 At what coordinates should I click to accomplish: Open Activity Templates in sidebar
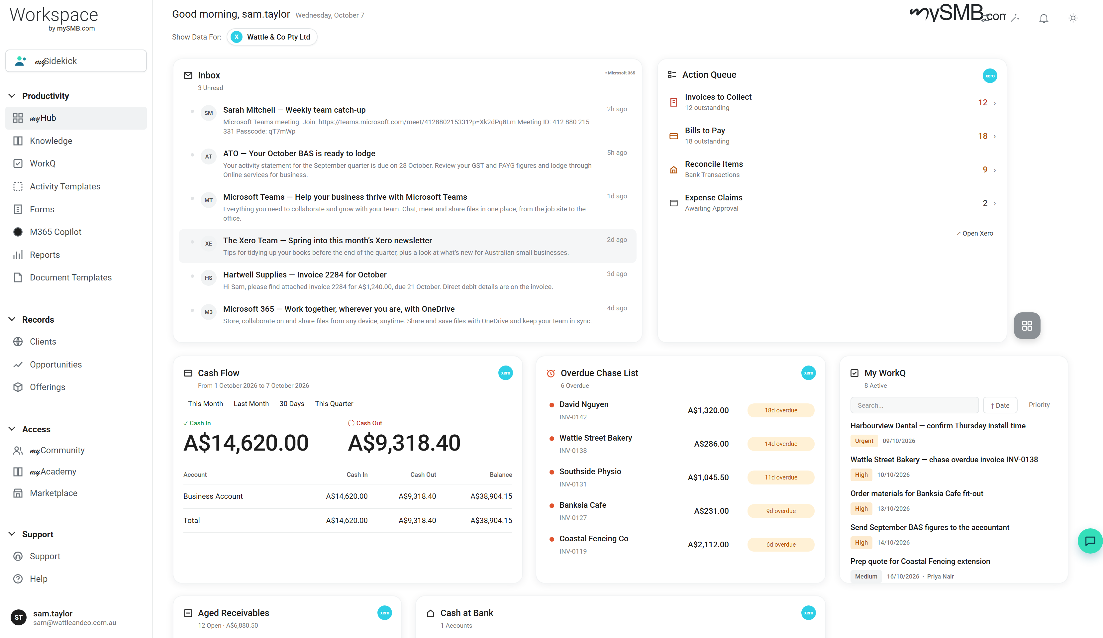click(x=76, y=186)
